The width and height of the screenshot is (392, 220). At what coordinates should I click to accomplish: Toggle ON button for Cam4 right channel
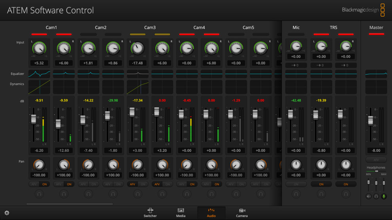coord(217,184)
